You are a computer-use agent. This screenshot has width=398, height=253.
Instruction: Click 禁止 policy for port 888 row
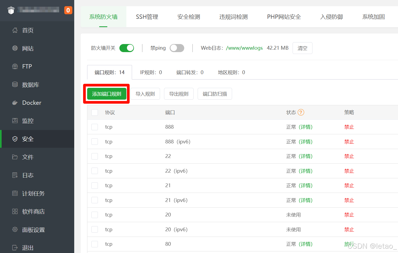(349, 127)
